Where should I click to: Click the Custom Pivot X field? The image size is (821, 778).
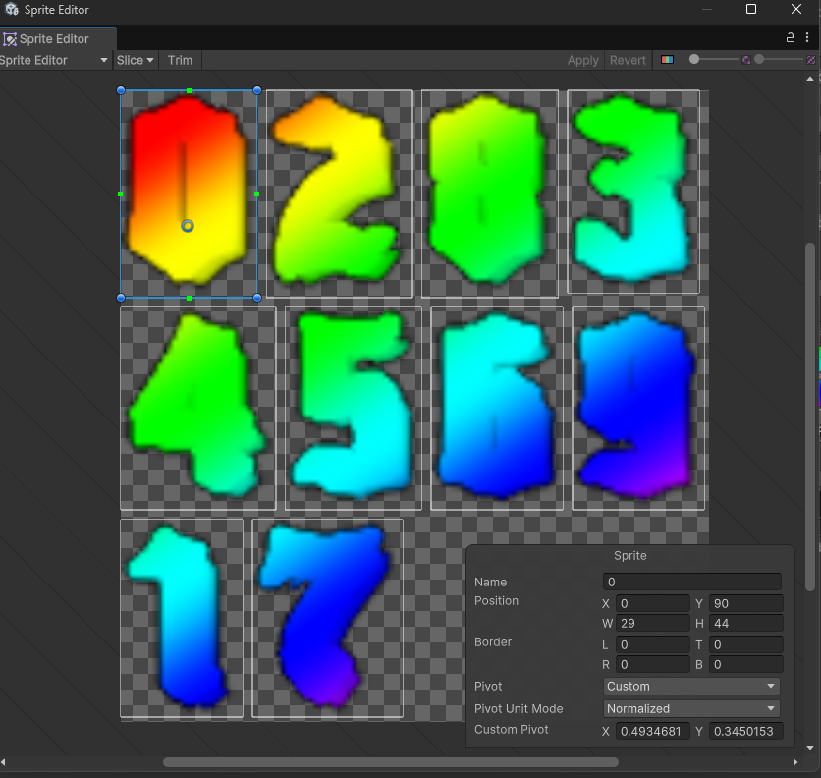[x=652, y=731]
